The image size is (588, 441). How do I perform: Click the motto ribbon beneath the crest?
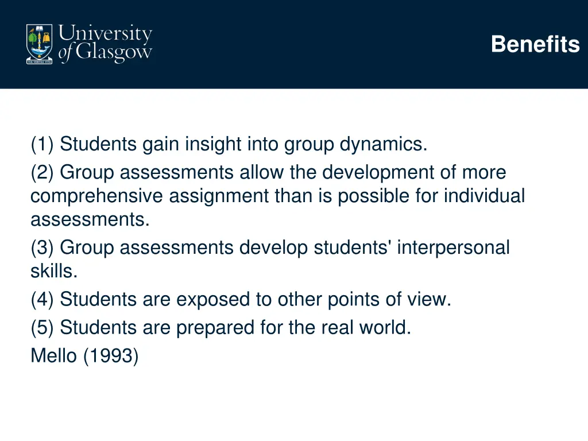click(x=40, y=61)
